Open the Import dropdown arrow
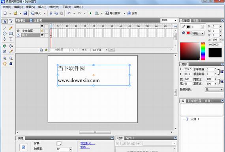Screen dimensions: 225x152 tap(45, 13)
